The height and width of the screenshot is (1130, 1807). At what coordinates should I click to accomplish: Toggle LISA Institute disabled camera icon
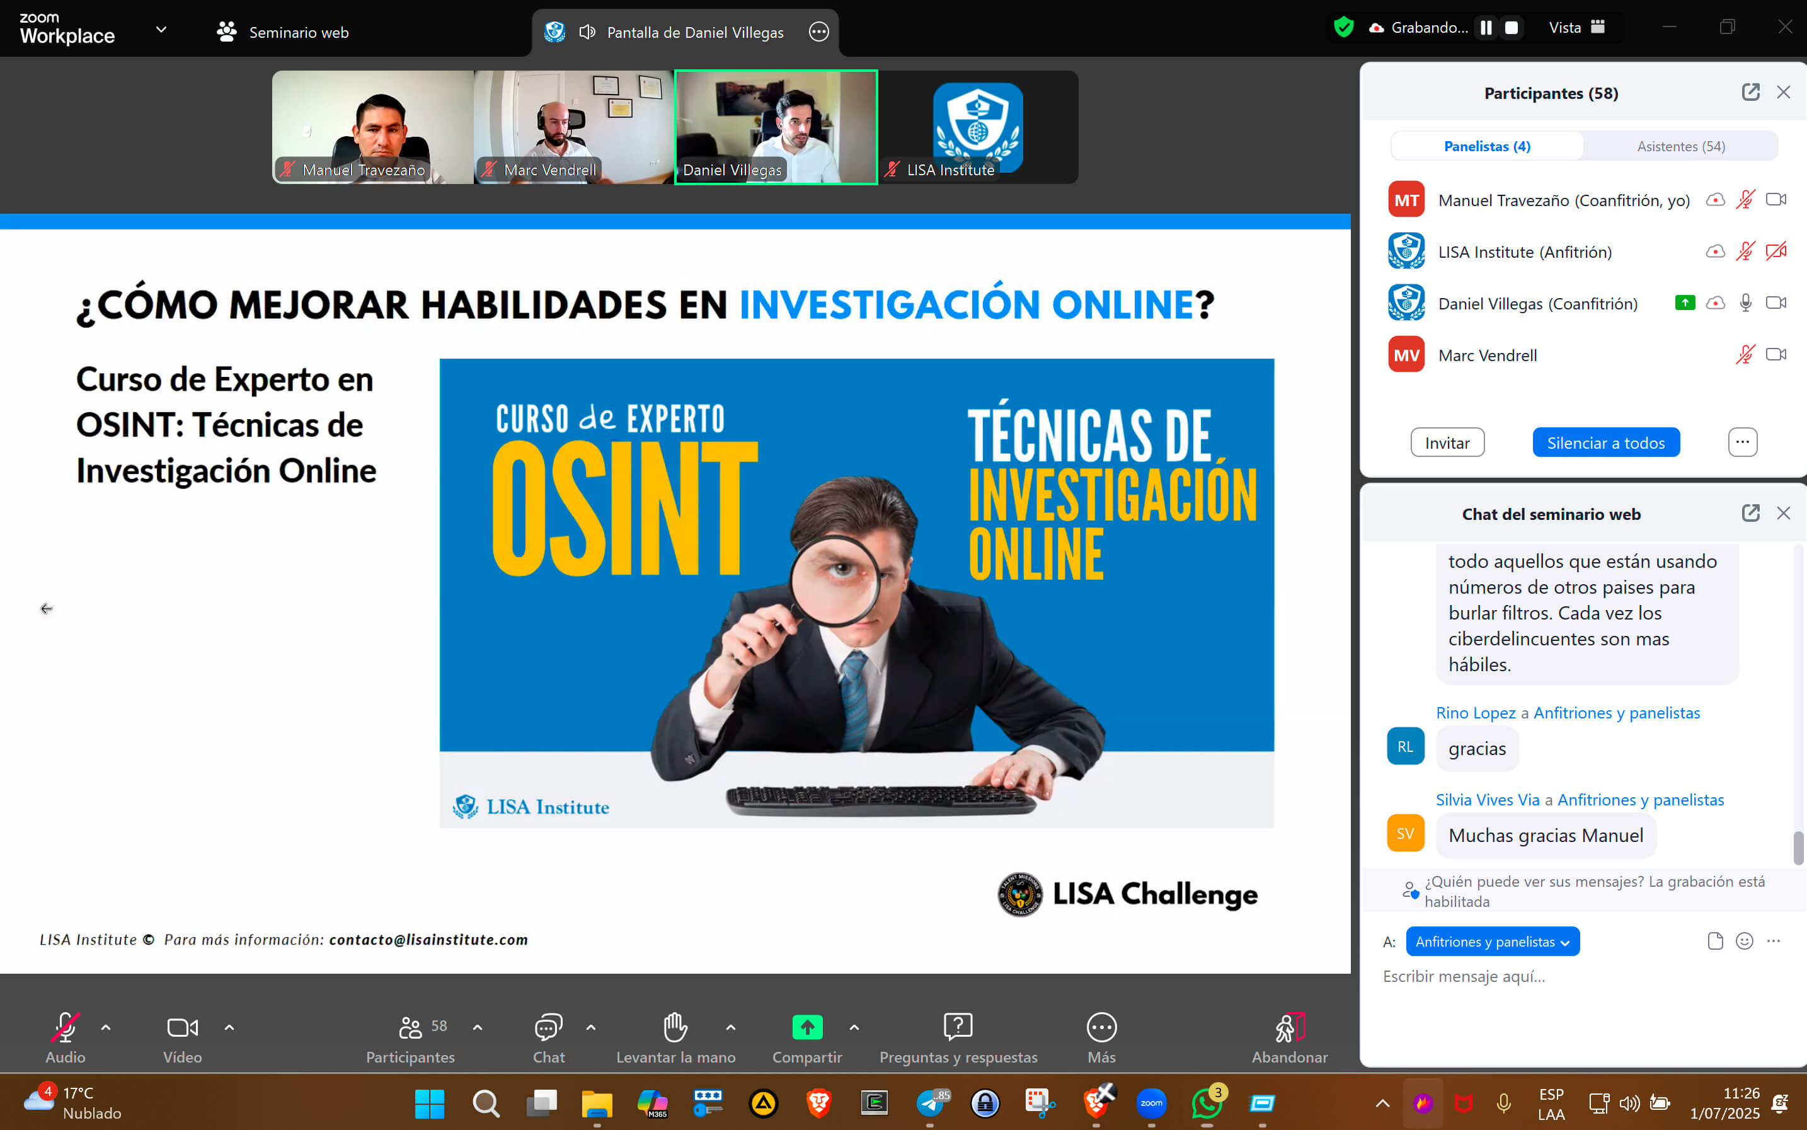coord(1775,251)
